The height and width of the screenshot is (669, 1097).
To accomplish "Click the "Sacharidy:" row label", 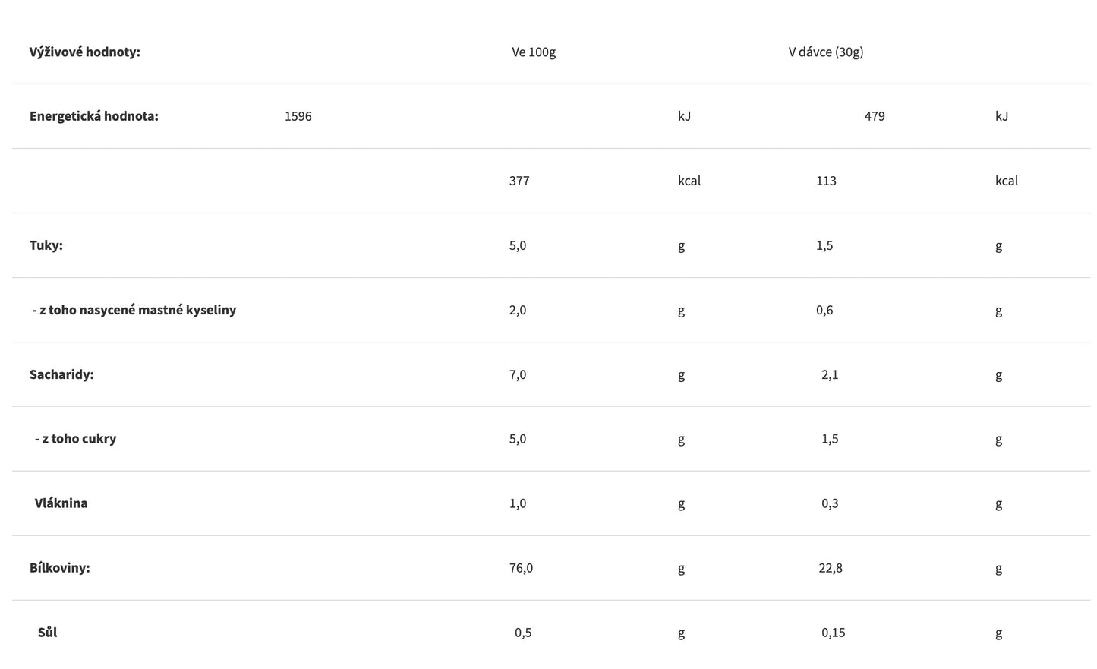I will coord(61,374).
